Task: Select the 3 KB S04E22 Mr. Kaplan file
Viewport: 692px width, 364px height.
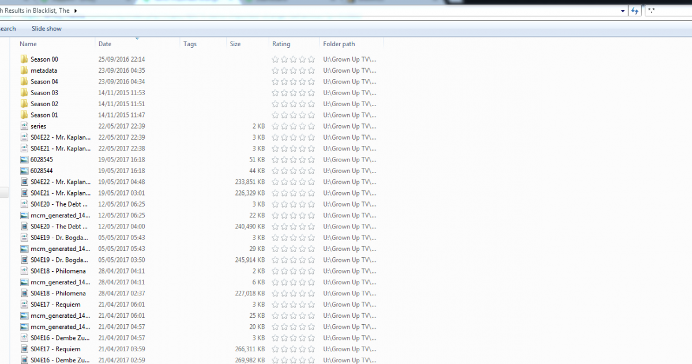Action: tap(61, 137)
